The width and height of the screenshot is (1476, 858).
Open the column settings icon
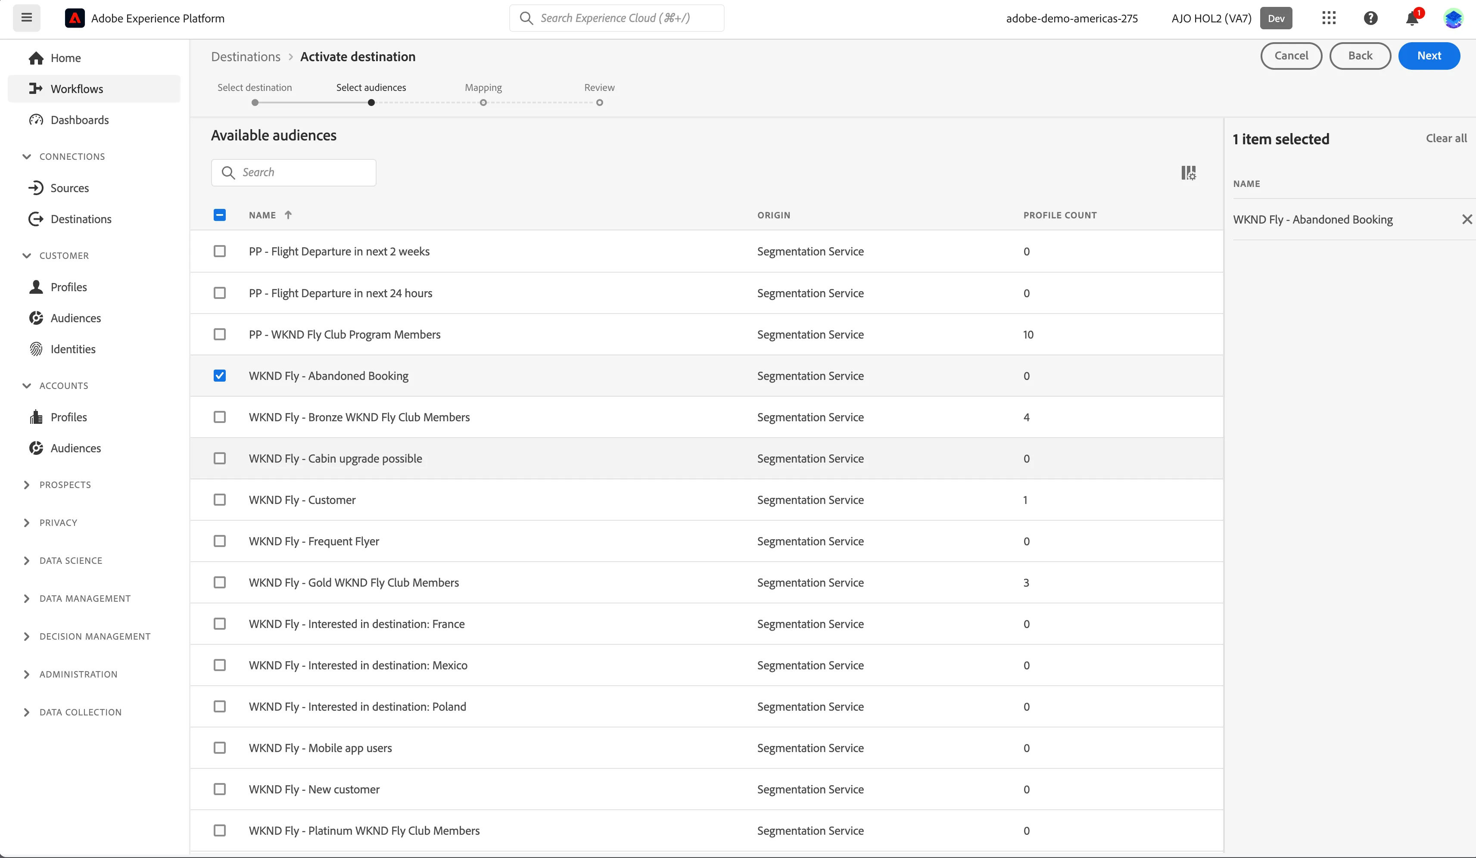coord(1188,173)
